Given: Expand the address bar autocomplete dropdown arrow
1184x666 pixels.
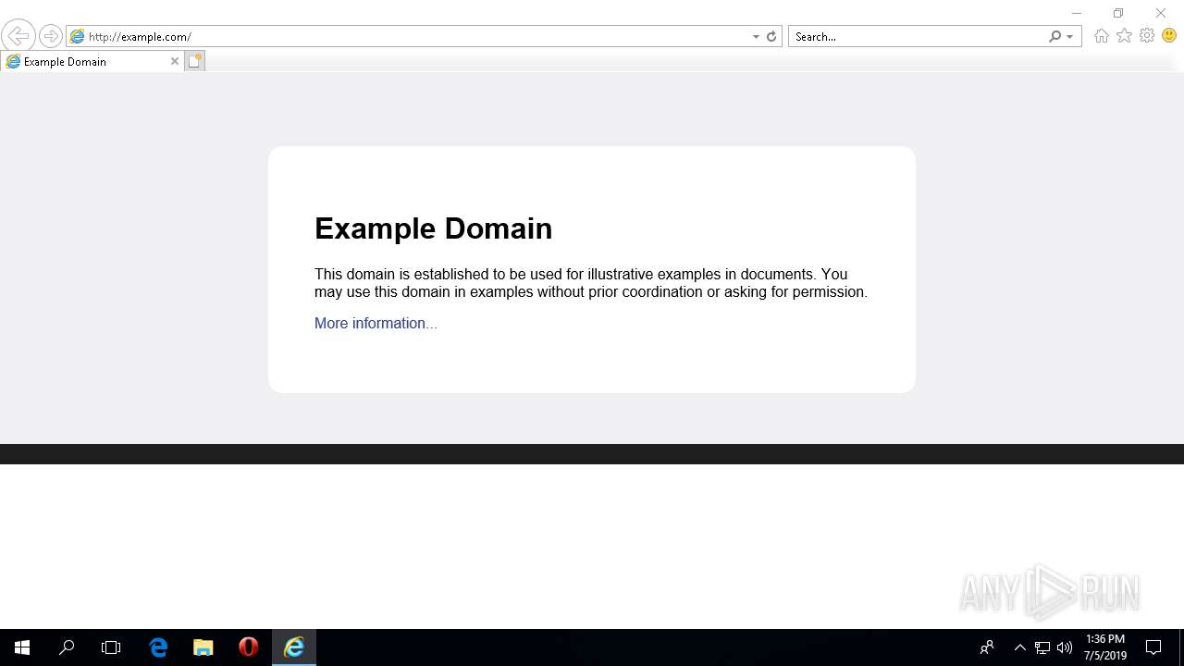Looking at the screenshot, I should (756, 37).
